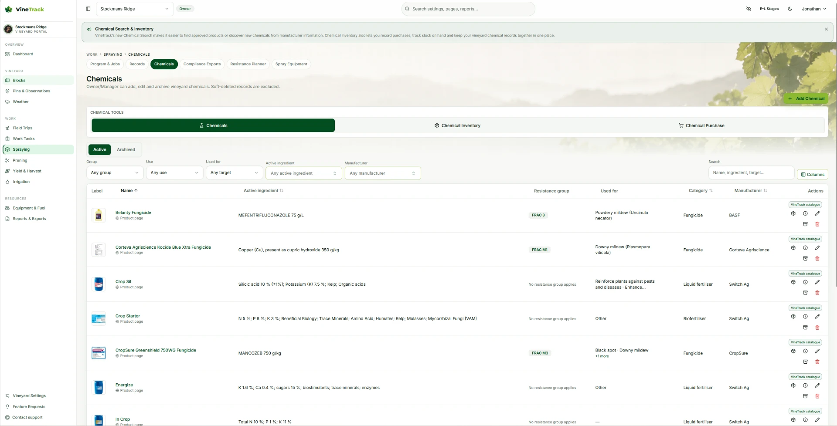Click the Add Chemical button
The width and height of the screenshot is (837, 426).
coord(806,98)
